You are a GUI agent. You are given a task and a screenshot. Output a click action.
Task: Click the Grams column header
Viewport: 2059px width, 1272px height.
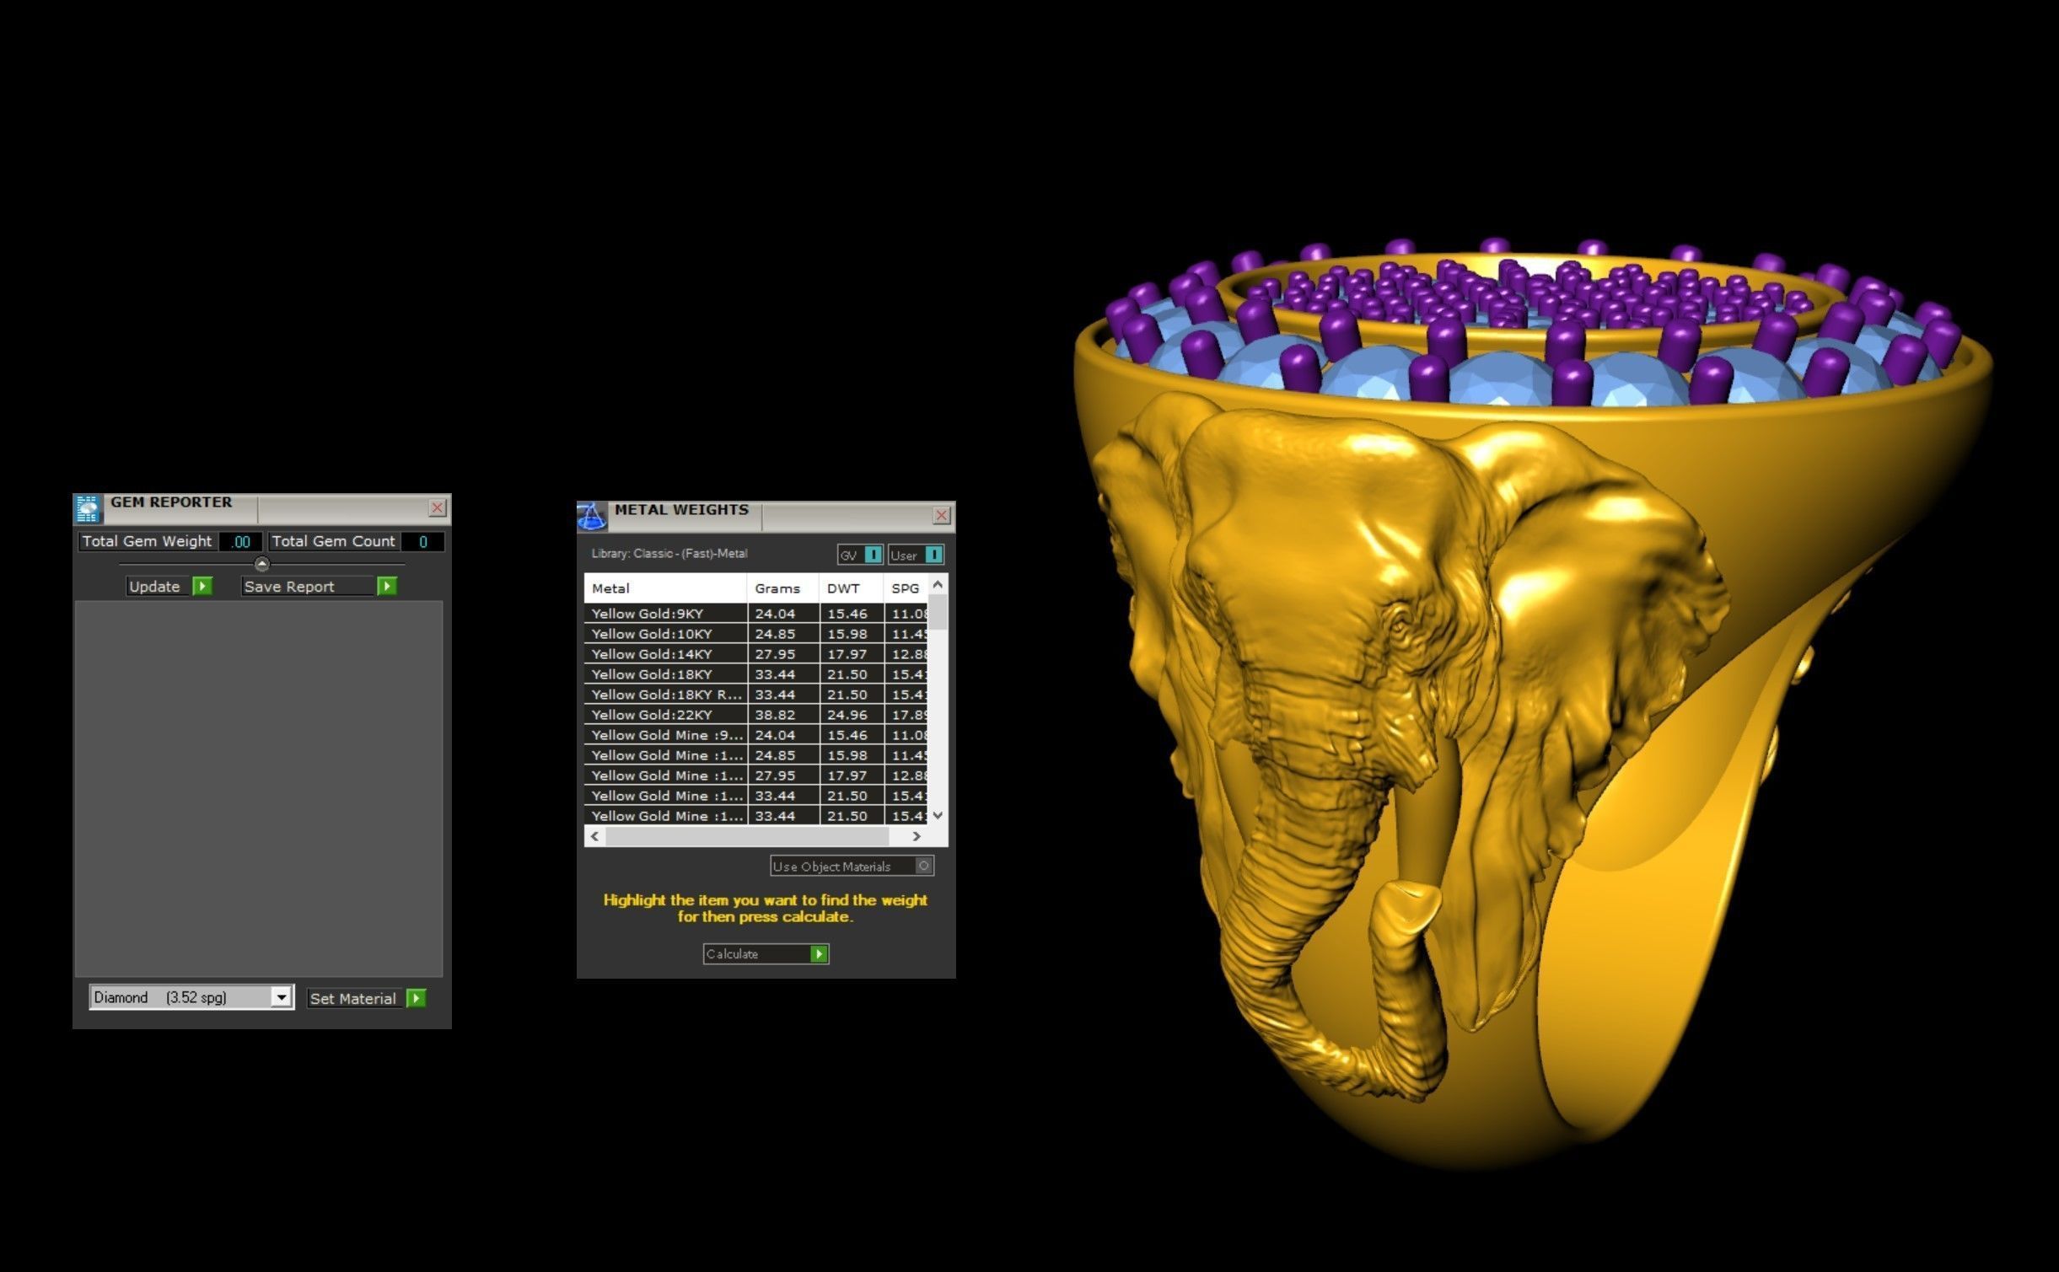click(x=783, y=588)
